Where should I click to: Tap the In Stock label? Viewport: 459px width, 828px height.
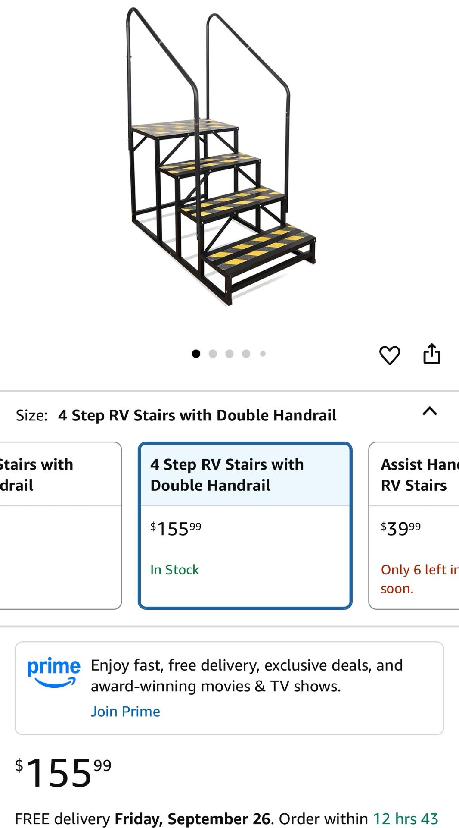(175, 570)
